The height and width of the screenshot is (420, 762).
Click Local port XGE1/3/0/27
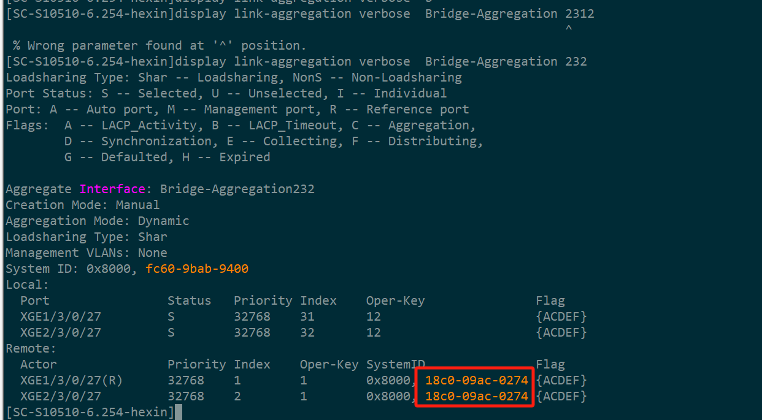click(x=61, y=316)
